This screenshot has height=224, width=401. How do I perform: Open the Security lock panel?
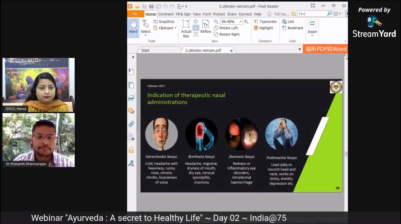[x=131, y=150]
